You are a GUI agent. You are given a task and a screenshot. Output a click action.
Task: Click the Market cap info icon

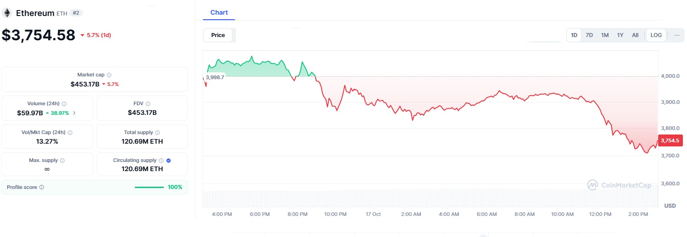click(x=109, y=75)
